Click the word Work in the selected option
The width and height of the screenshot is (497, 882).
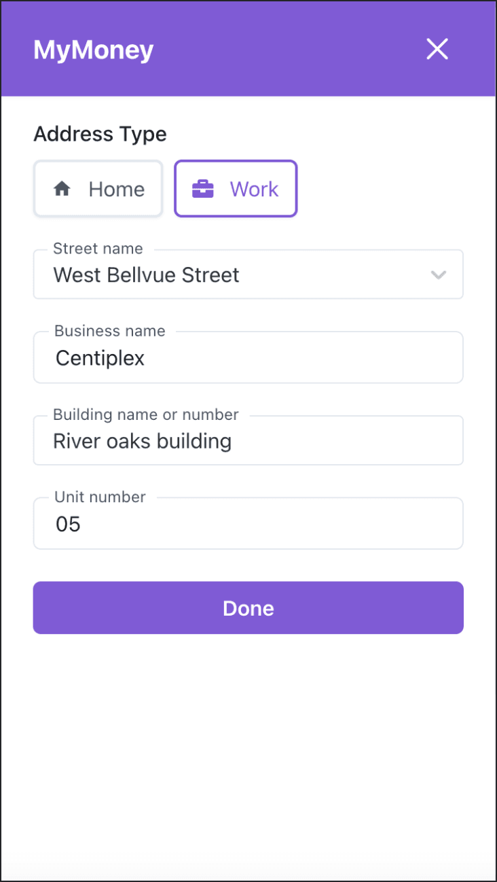[254, 189]
